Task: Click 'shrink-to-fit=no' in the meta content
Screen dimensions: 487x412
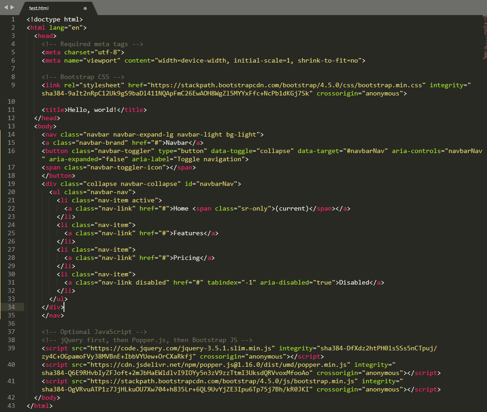Action: [x=328, y=61]
